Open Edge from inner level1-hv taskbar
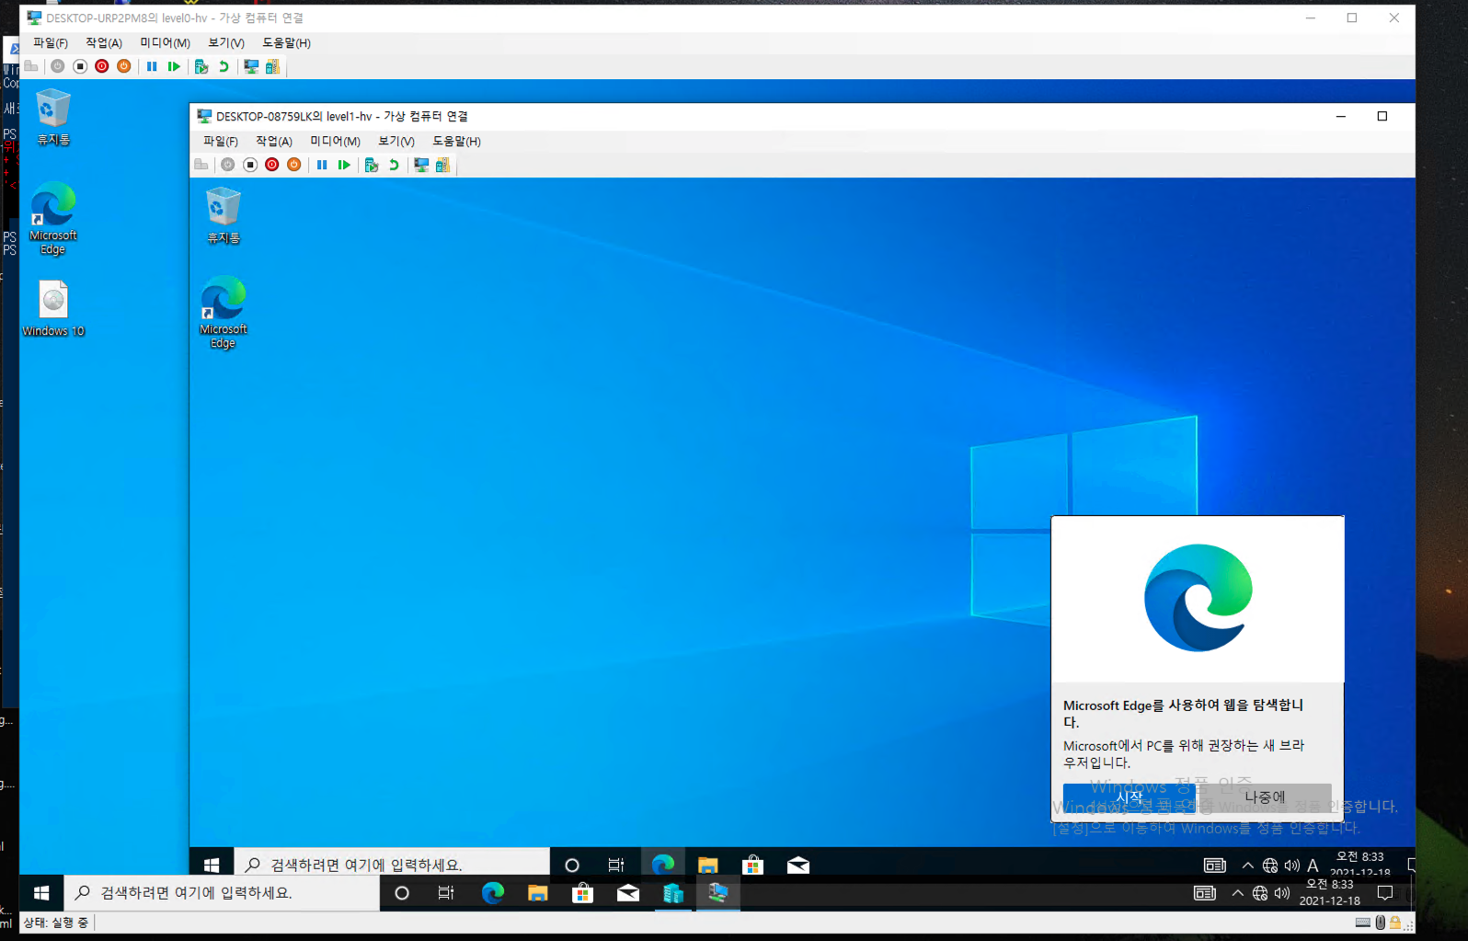 click(x=662, y=865)
